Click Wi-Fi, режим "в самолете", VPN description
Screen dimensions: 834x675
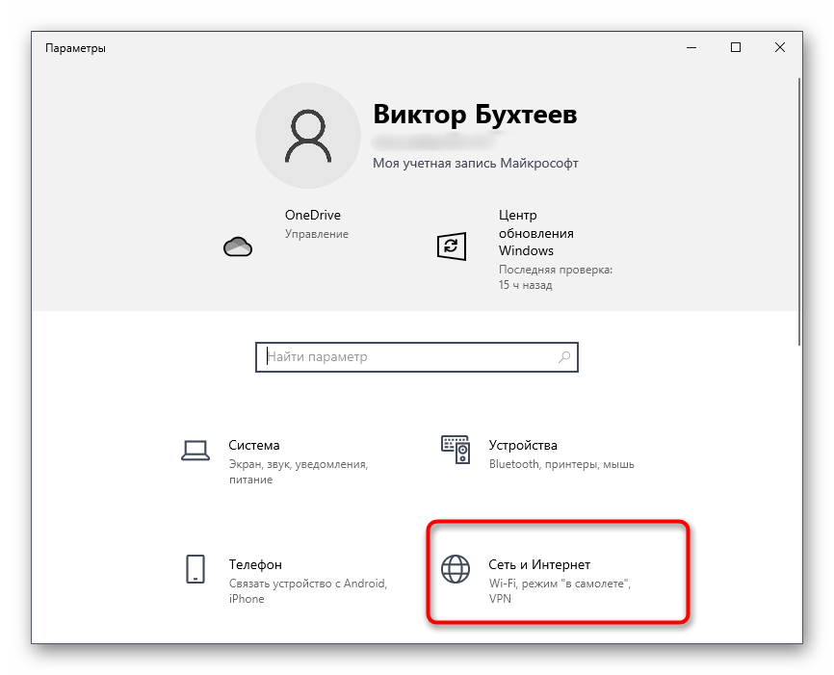(560, 591)
